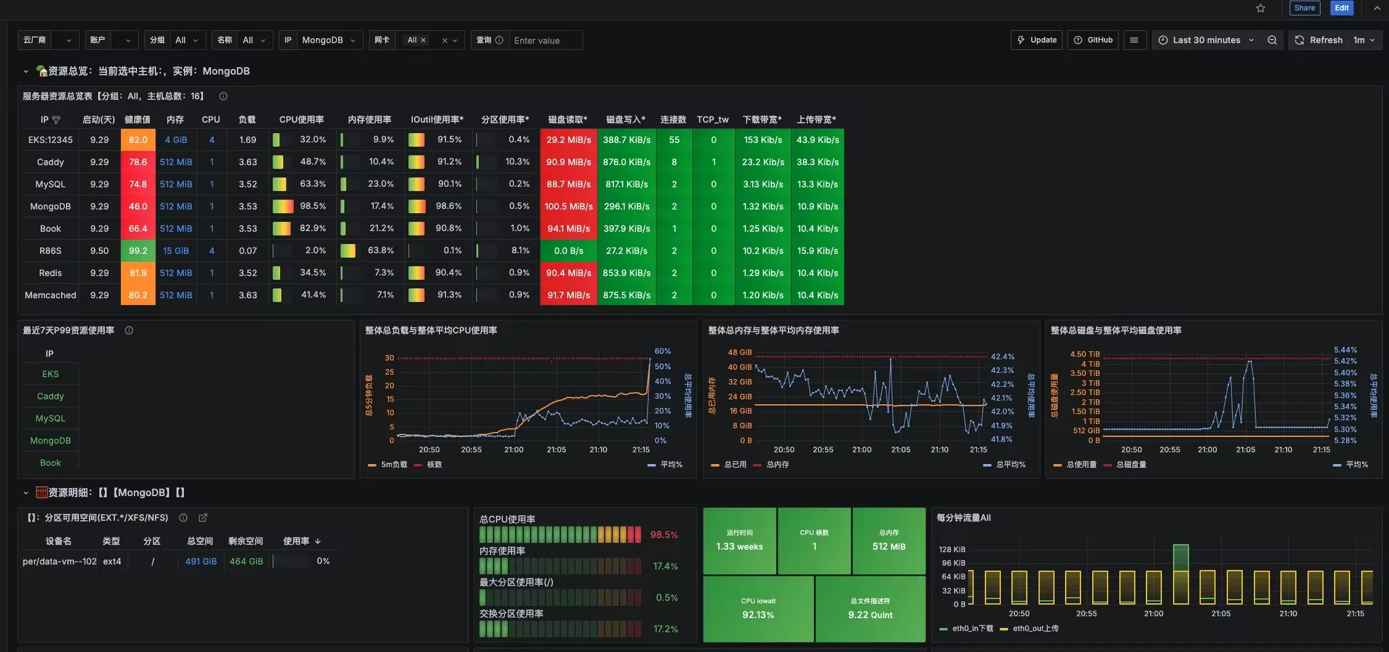
Task: Click info icon next to 最近7天P99资源使用率
Action: tap(129, 330)
